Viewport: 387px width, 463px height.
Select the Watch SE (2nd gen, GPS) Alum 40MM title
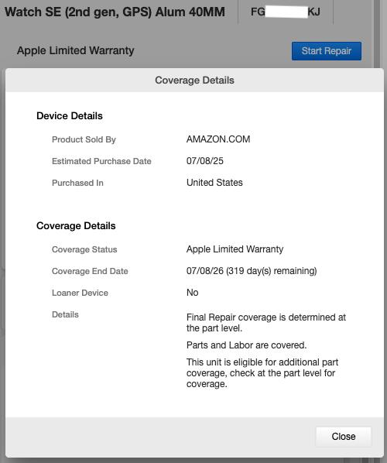(x=115, y=12)
